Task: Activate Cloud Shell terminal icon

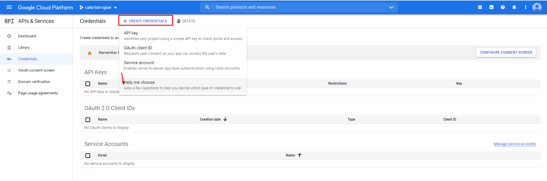Action: click(x=491, y=7)
